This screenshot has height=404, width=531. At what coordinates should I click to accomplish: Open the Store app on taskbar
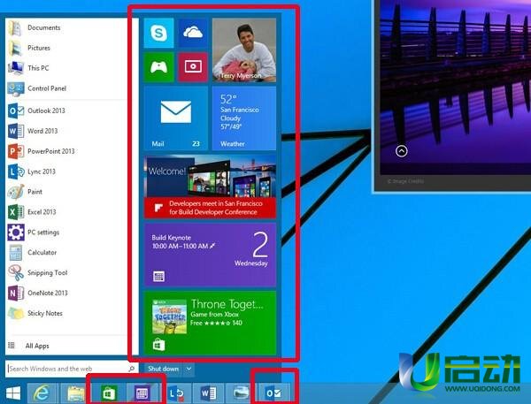[x=109, y=393]
